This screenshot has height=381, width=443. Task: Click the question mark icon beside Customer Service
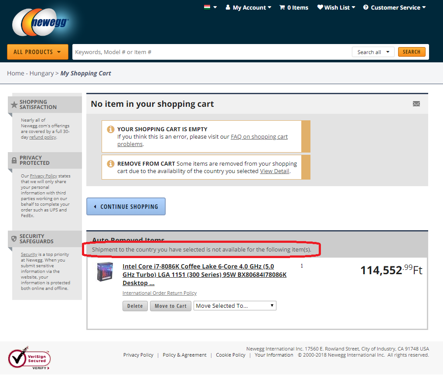366,7
